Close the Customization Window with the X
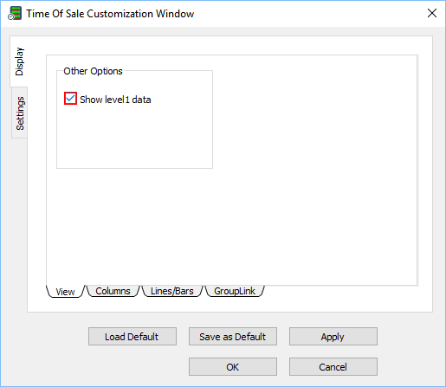446x387 pixels. [432, 13]
